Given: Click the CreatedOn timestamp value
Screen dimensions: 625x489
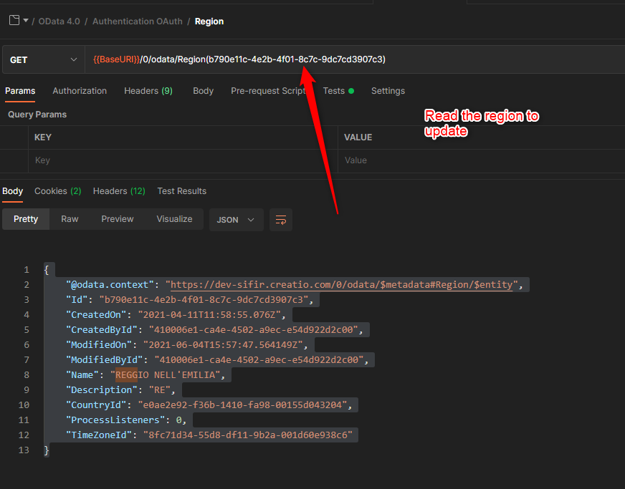Looking at the screenshot, I should click(x=209, y=315).
